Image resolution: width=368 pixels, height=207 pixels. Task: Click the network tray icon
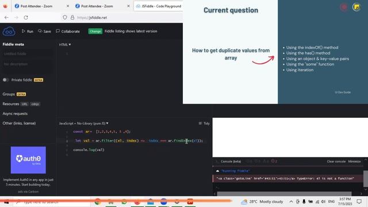tap(317, 202)
